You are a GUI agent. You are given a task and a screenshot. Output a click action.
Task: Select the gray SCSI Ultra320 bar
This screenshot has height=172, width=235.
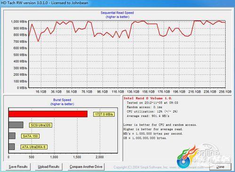[16, 125]
